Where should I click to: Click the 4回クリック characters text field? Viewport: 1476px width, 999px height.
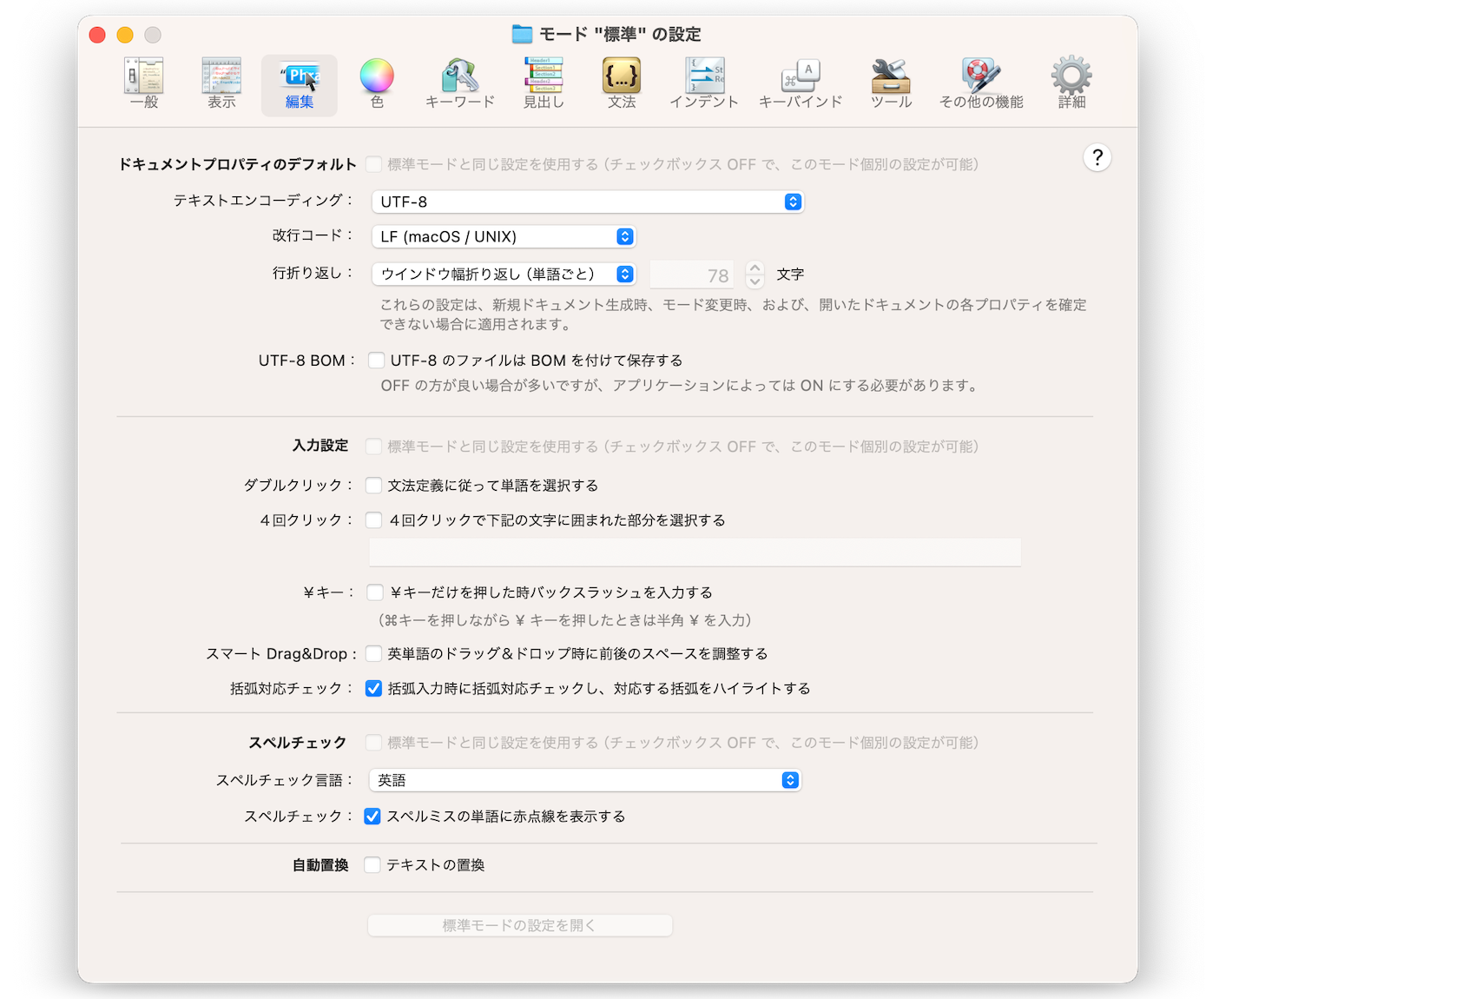coord(695,552)
